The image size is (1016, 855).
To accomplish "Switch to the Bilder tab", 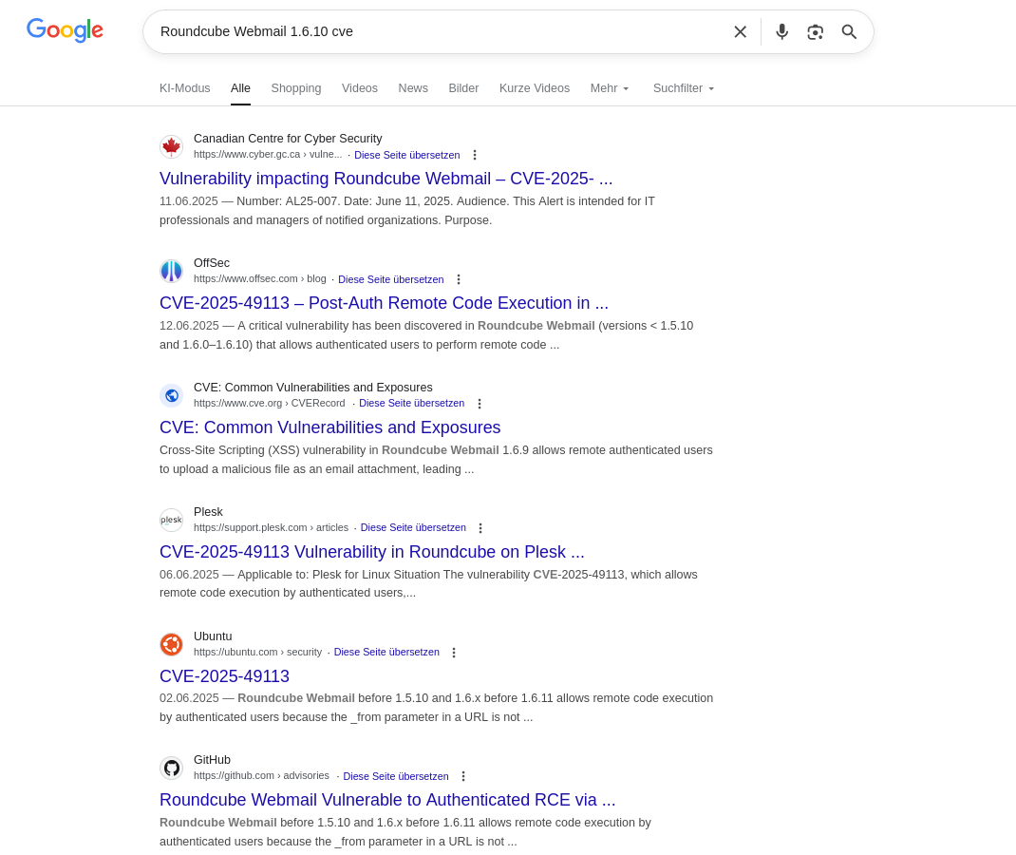I will pos(463,88).
